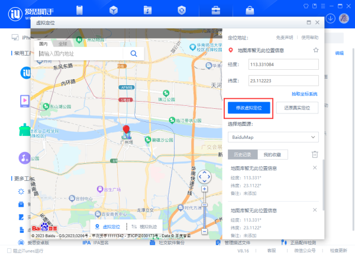Viewport: 355px width, 256px height.
Task: Maximize the virtual location dialog
Action: point(309,22)
